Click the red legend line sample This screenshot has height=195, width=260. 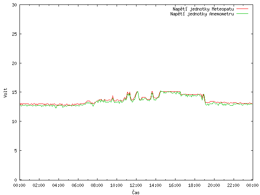(242, 9)
